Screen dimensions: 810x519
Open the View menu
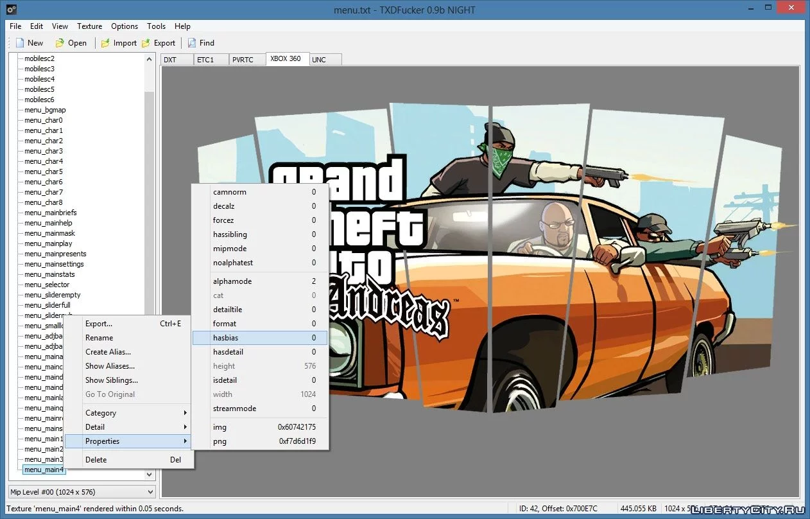point(60,26)
